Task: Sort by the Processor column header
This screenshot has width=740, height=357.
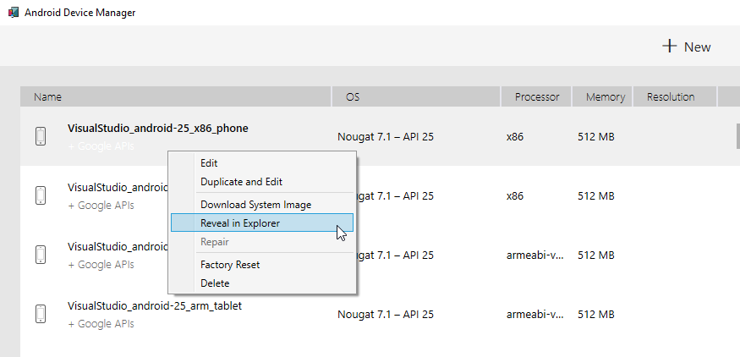Action: point(536,96)
